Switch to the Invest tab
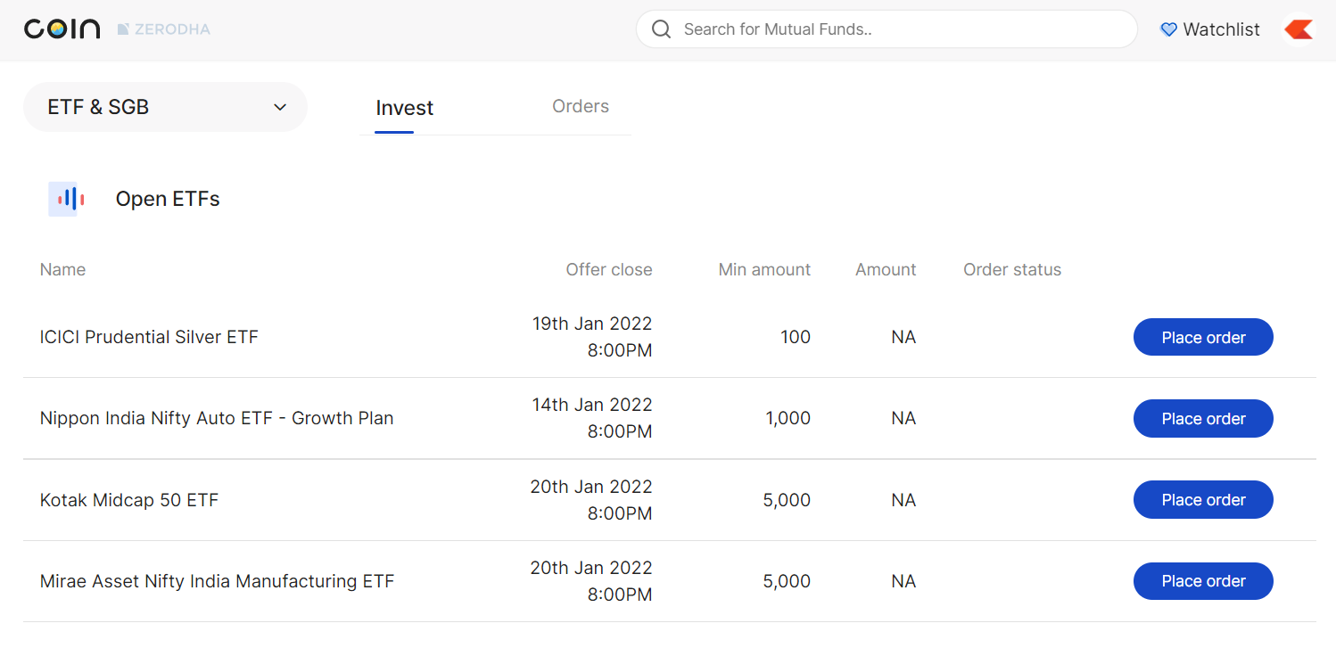The height and width of the screenshot is (648, 1336). click(x=404, y=108)
